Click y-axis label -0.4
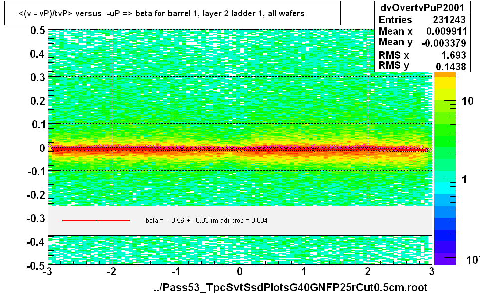 [36, 242]
